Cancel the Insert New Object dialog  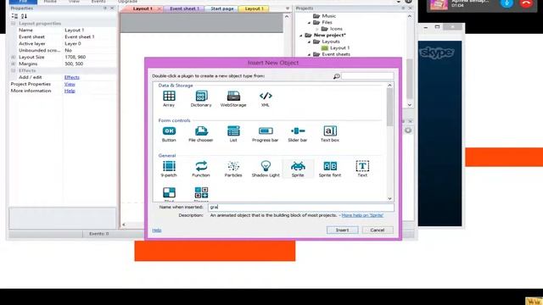378,230
